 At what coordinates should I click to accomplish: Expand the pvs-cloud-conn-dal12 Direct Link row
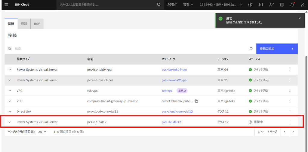pyautogui.click(x=10, y=111)
